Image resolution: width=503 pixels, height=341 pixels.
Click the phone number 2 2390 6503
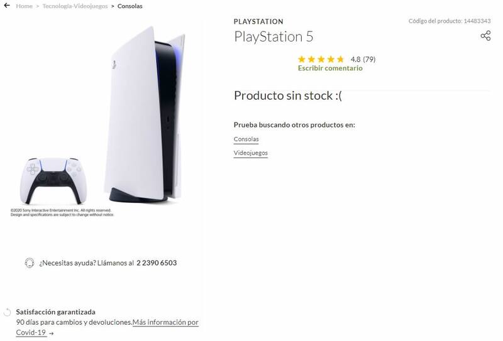click(157, 263)
